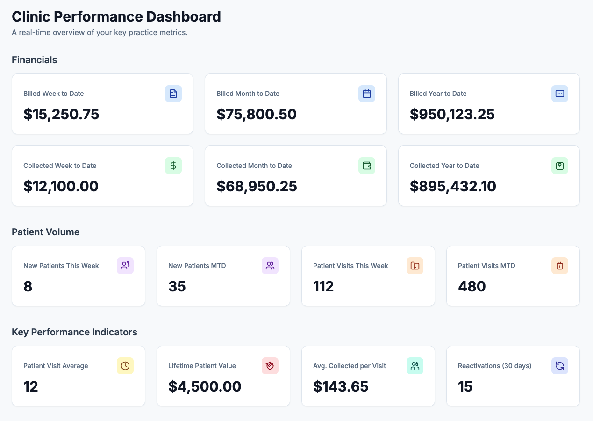
Task: Click the clock icon on Patient Visit Average
Action: point(125,366)
